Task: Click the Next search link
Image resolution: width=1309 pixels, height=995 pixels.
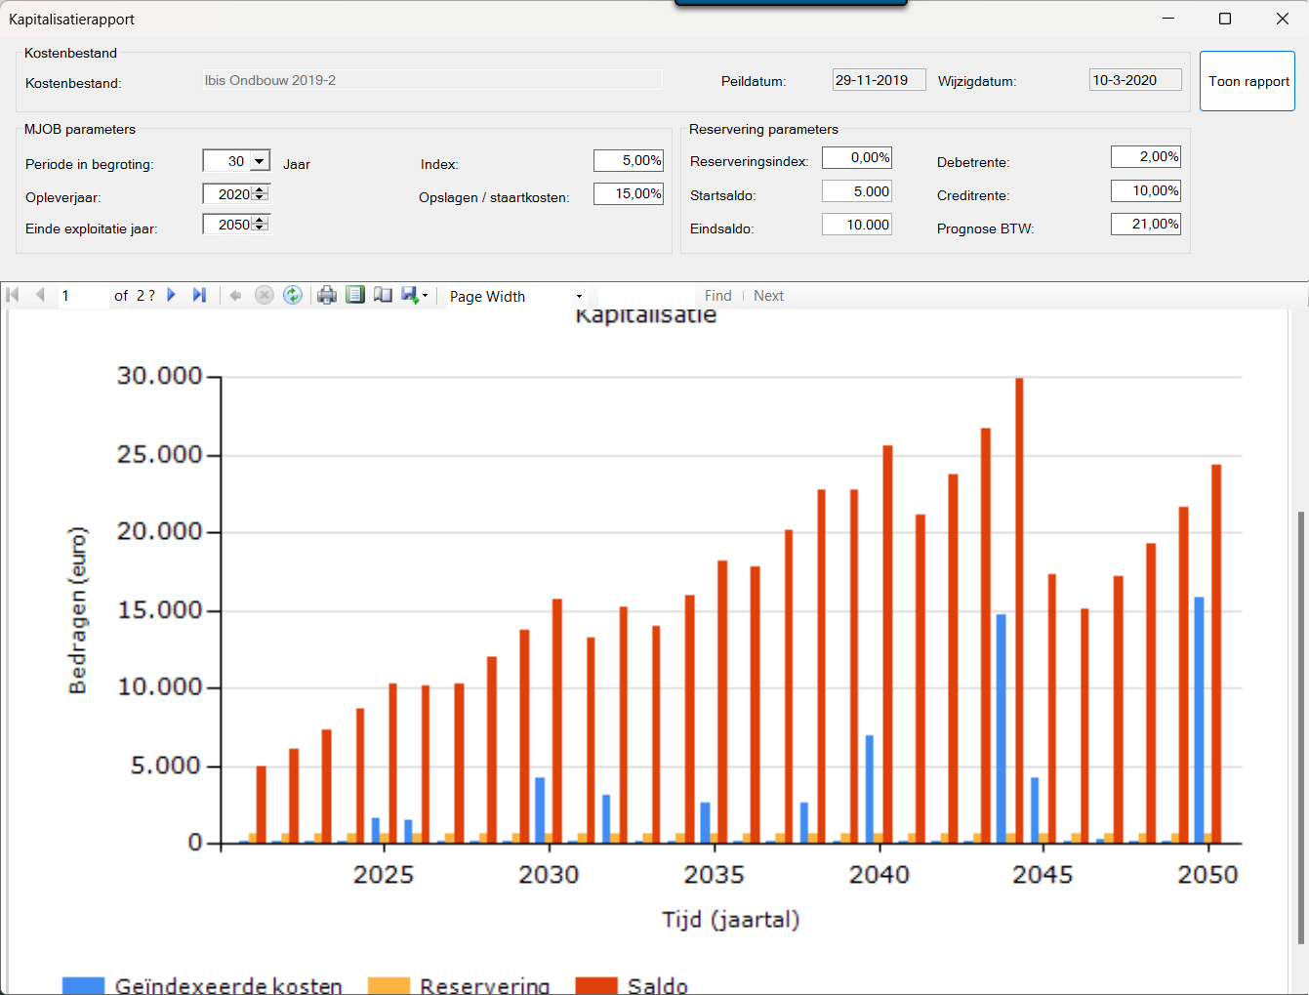Action: tap(768, 296)
